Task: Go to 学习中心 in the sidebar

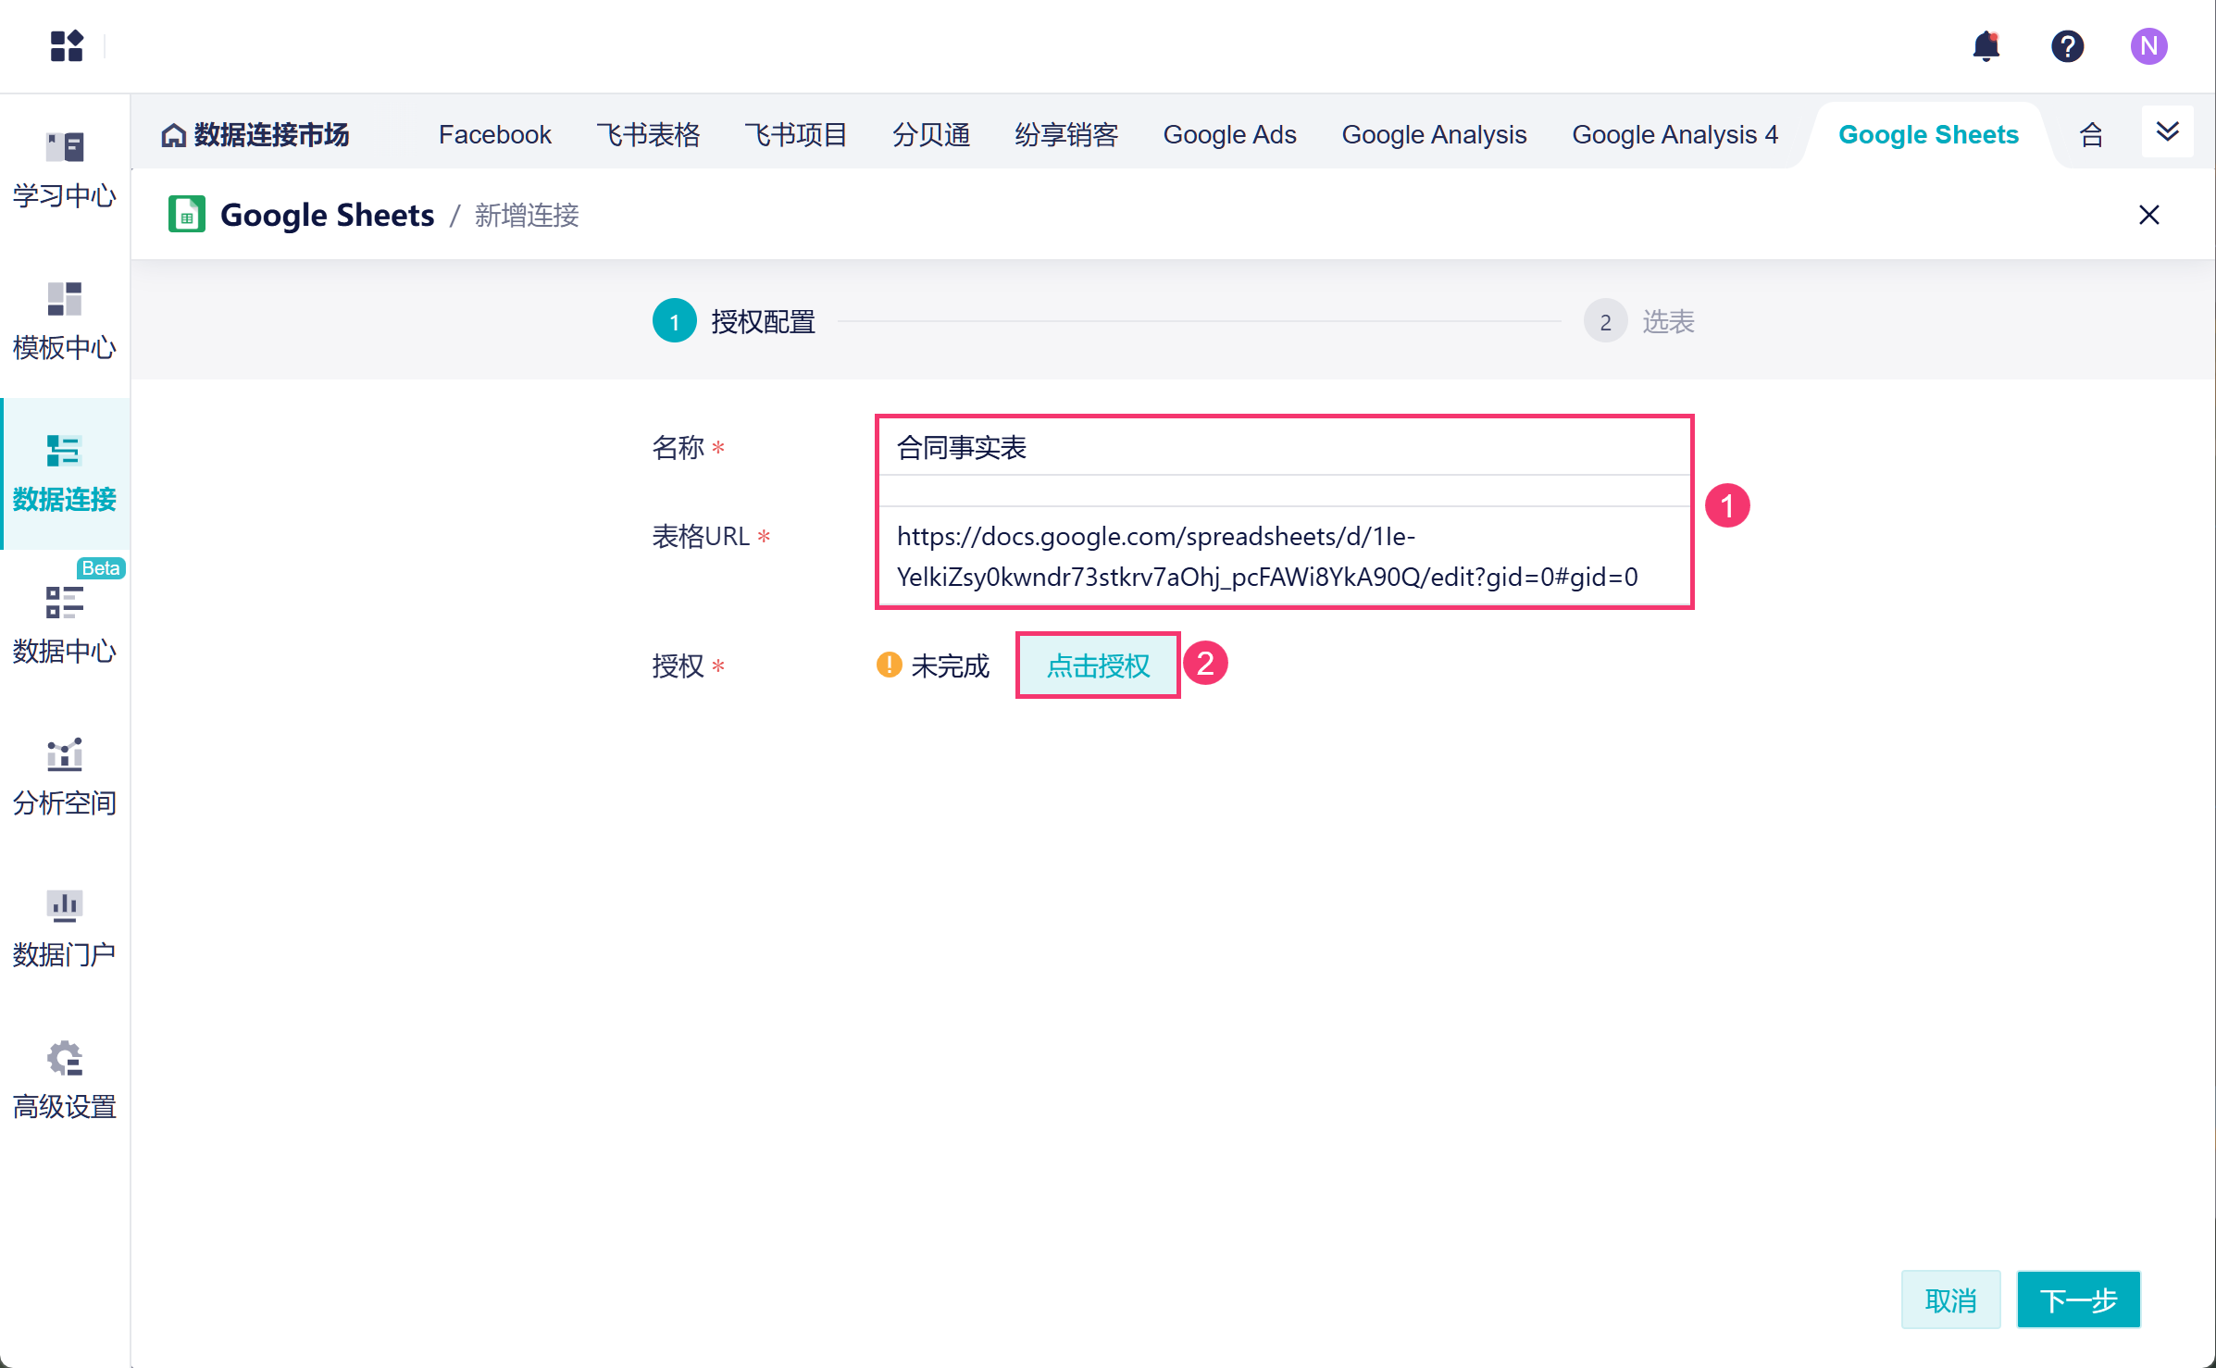Action: click(65, 170)
